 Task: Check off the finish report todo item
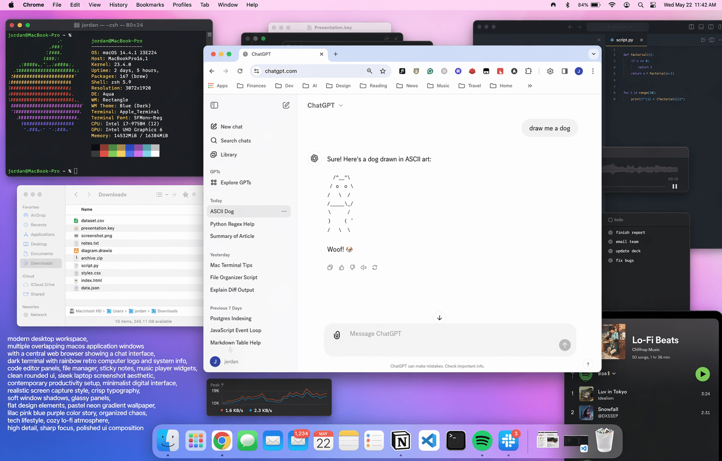[x=610, y=232]
